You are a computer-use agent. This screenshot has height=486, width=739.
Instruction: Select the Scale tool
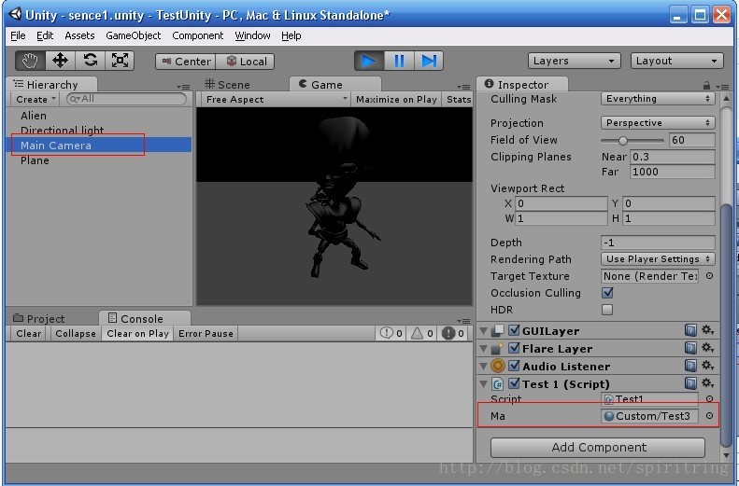[120, 61]
